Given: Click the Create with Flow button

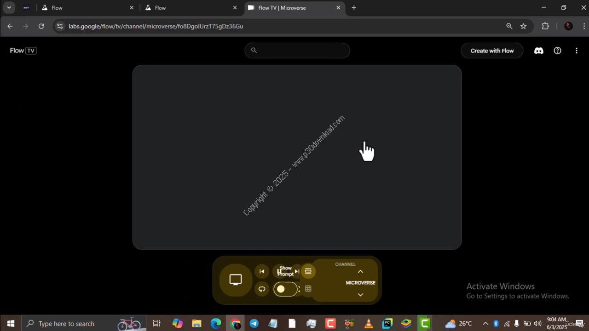Looking at the screenshot, I should coord(492,51).
